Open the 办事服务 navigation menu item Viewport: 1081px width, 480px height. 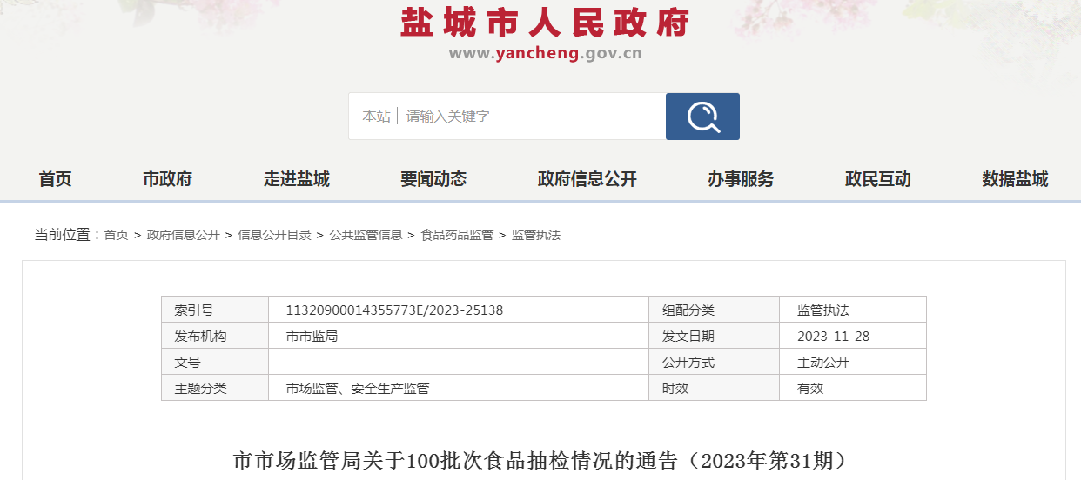[741, 179]
